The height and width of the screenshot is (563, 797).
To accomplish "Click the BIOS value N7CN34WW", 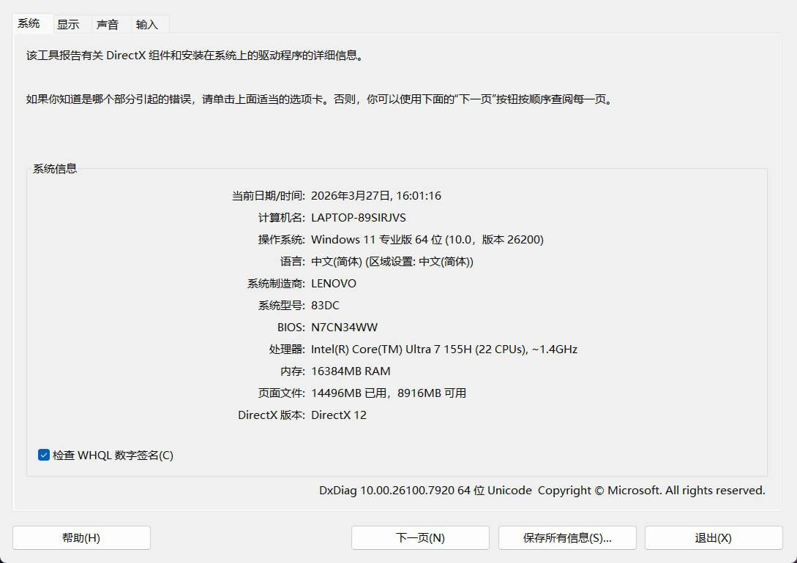I will (x=344, y=328).
